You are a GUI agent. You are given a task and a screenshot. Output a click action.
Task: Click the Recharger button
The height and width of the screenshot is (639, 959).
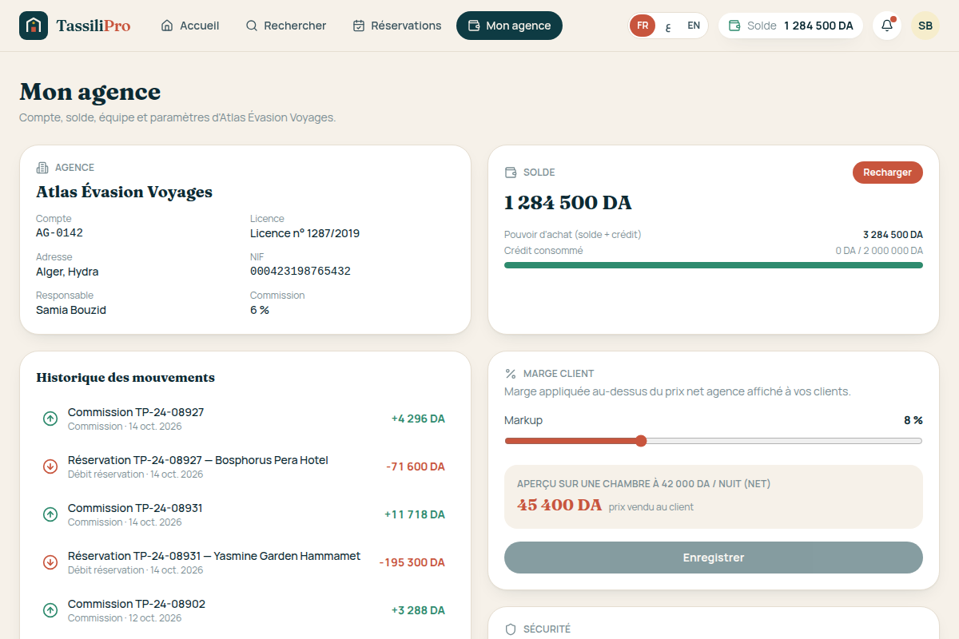888,173
